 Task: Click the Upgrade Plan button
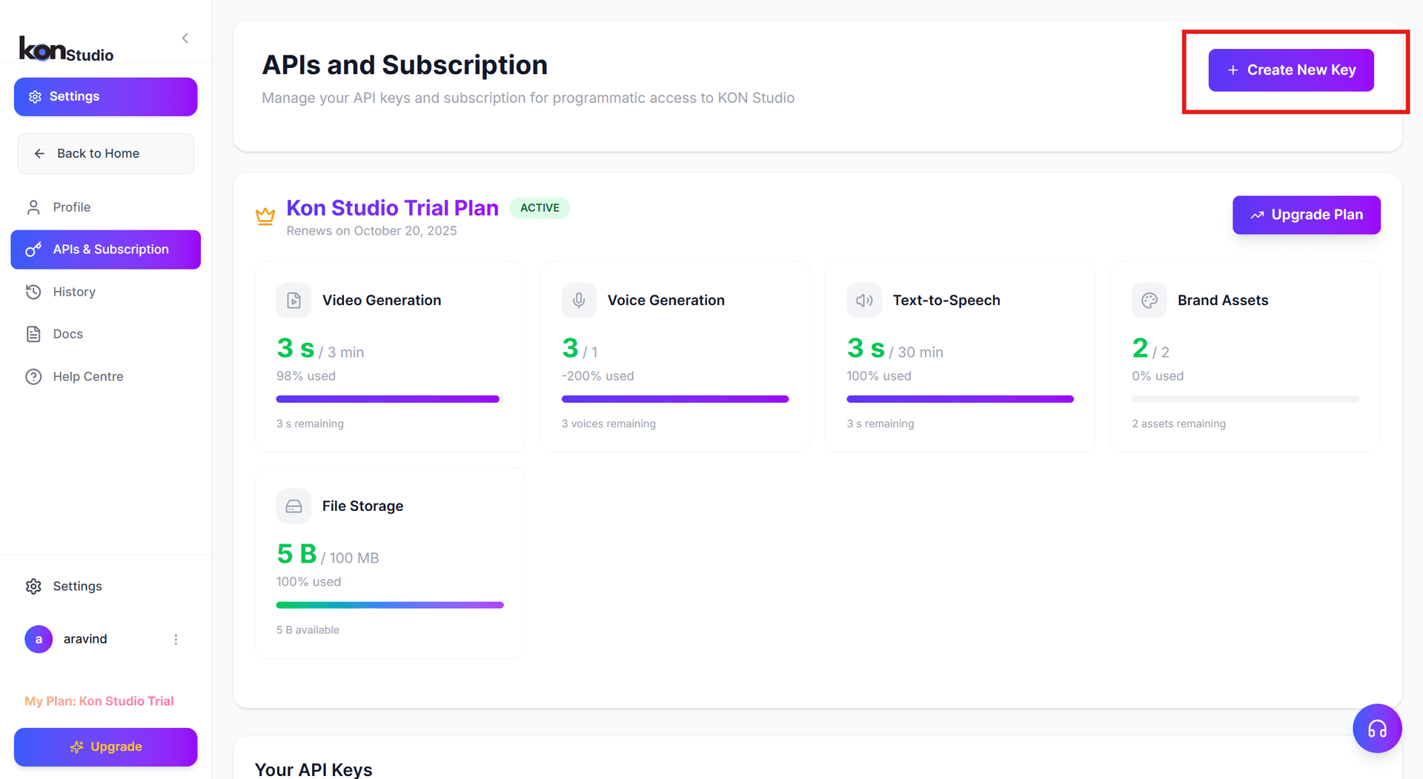click(x=1306, y=215)
